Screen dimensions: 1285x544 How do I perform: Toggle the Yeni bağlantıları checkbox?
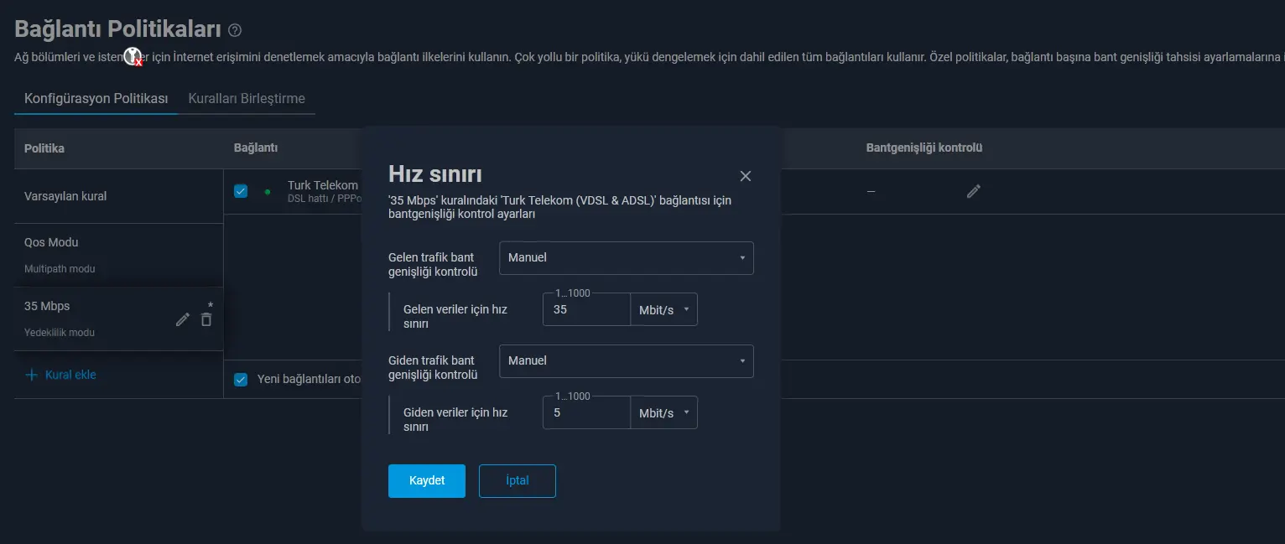[241, 379]
